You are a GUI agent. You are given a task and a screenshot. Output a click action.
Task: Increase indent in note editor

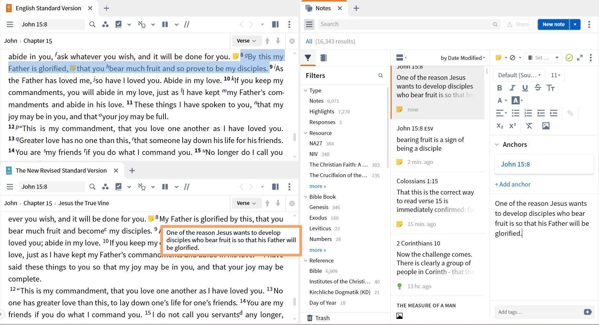(x=554, y=113)
